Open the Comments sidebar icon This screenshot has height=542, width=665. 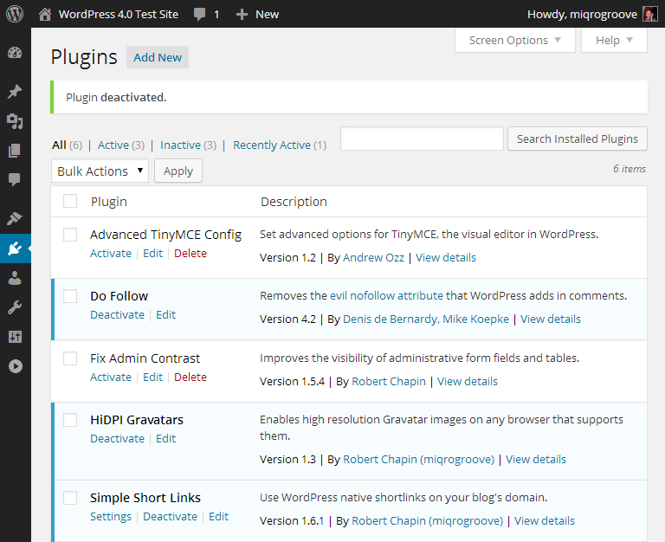tap(15, 180)
